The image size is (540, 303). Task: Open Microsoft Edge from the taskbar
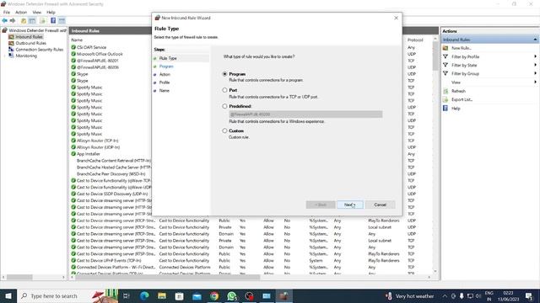(144, 295)
